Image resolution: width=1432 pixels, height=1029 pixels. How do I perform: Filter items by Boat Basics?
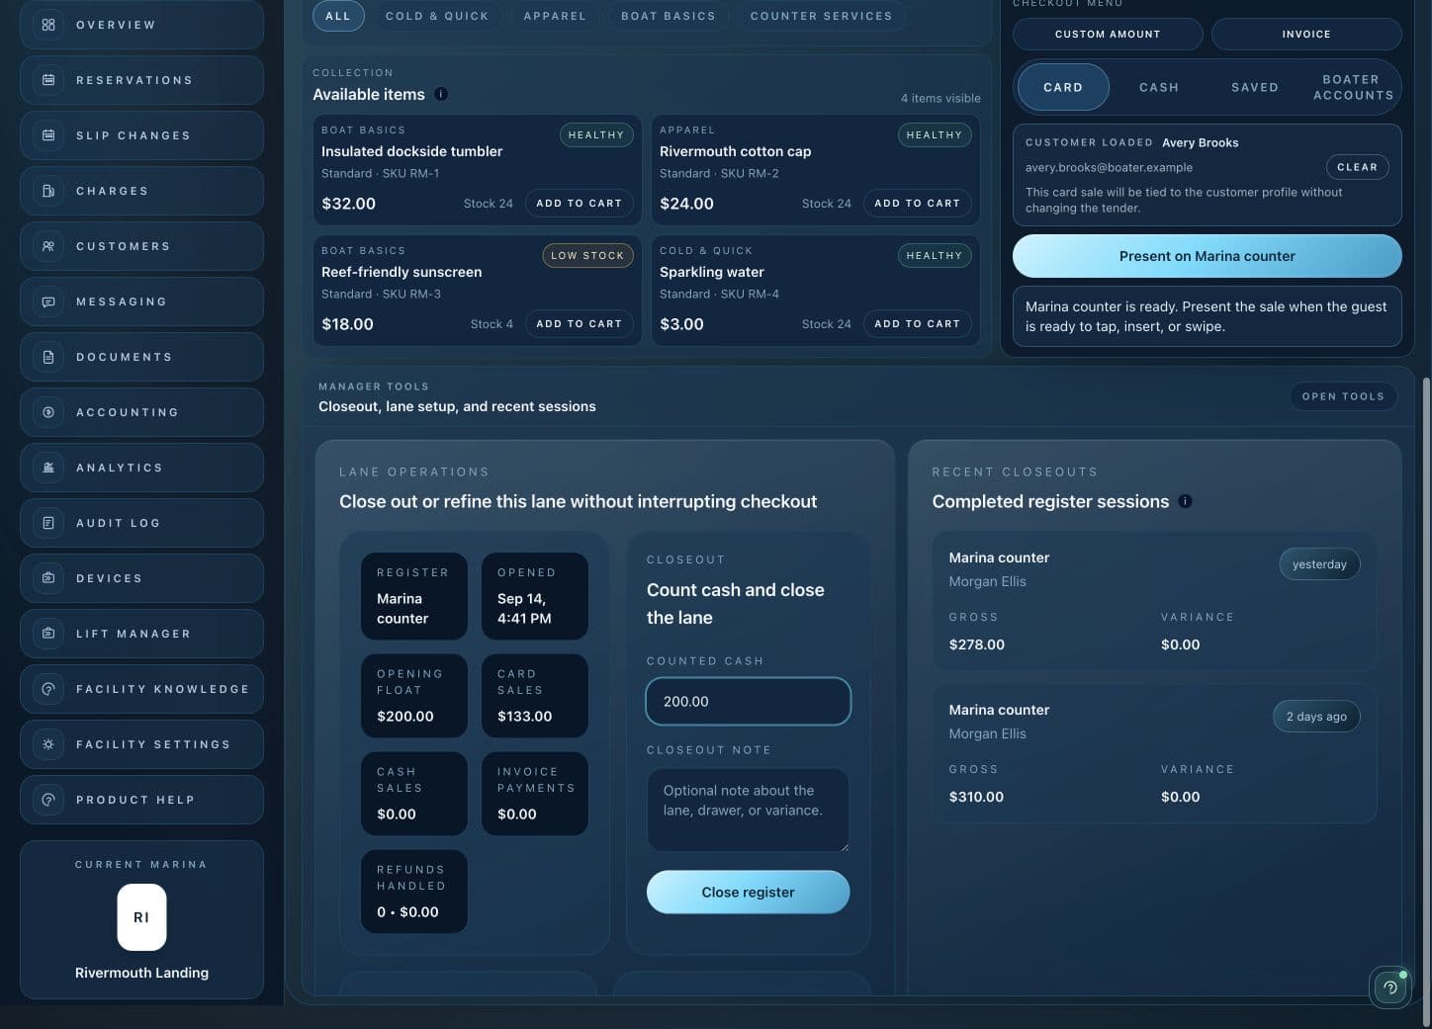tap(668, 16)
